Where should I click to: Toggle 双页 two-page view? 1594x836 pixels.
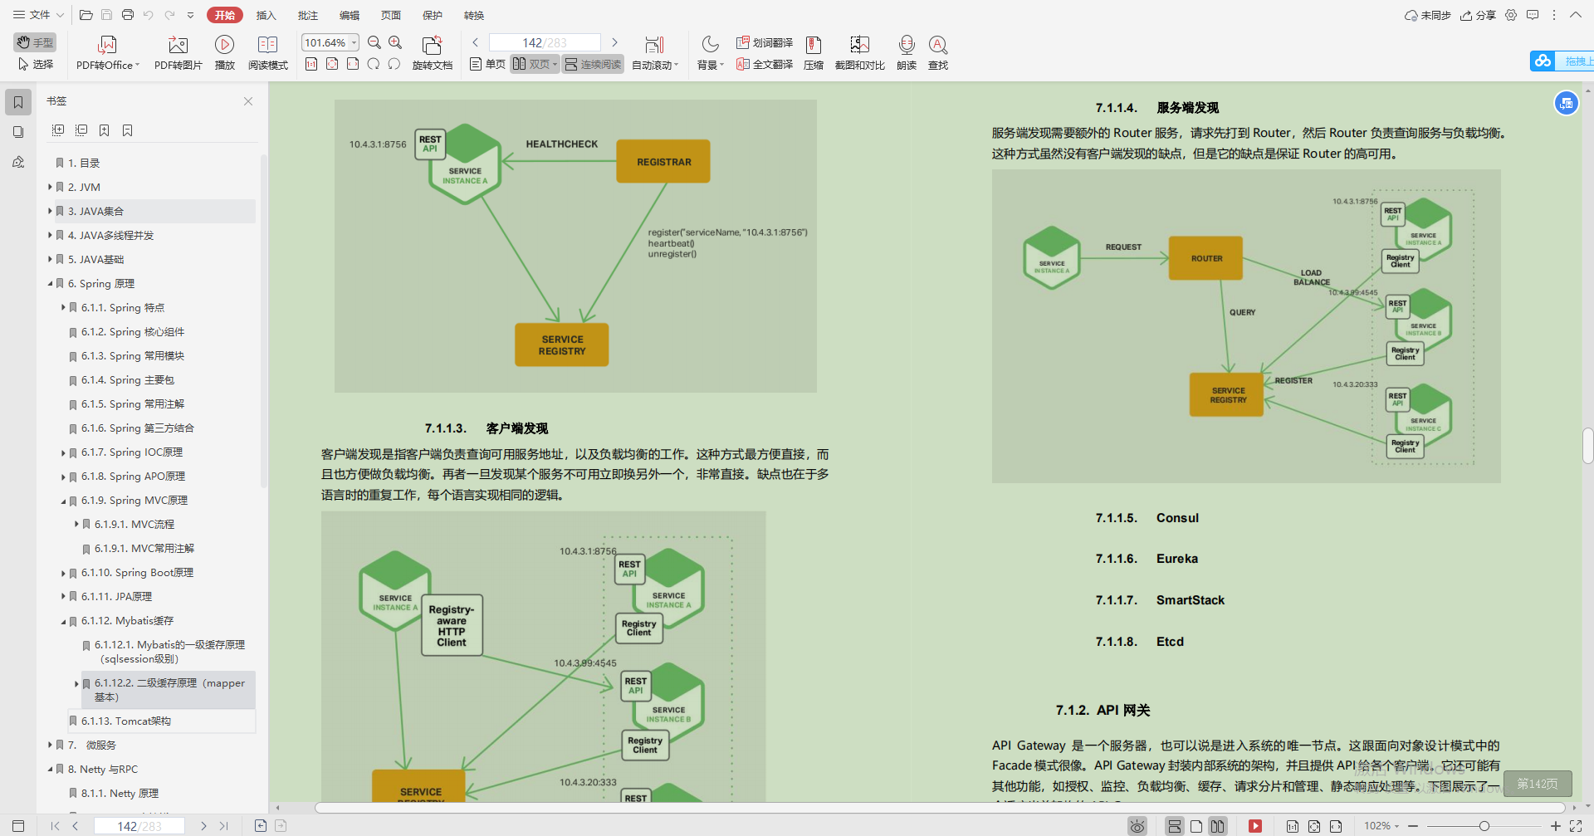[535, 64]
